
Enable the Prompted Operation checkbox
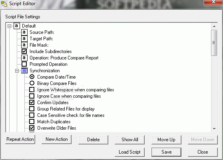click(24, 64)
